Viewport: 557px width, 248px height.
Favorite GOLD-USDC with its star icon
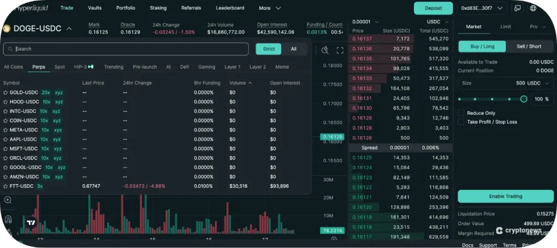[5, 92]
